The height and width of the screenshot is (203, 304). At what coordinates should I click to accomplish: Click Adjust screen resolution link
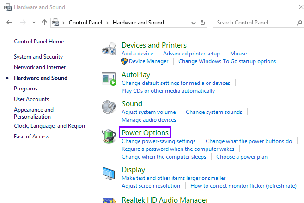[x=151, y=186]
